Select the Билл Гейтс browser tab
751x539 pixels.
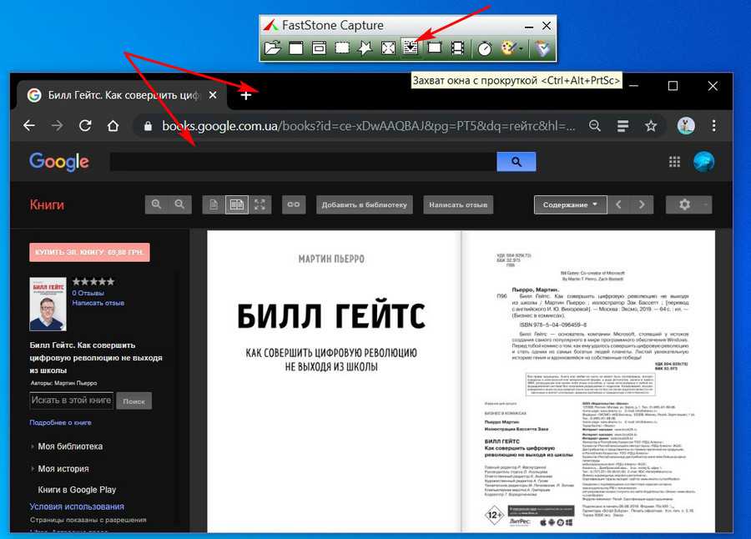click(x=121, y=95)
